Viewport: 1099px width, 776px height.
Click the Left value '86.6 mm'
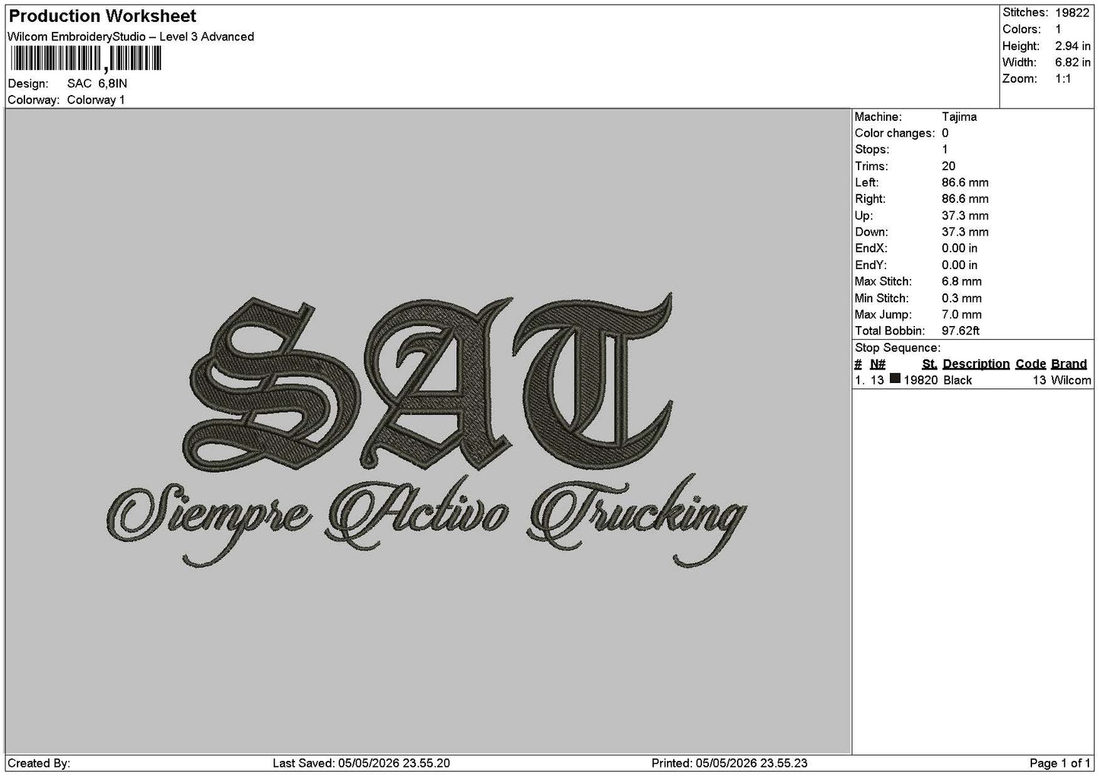(x=965, y=183)
